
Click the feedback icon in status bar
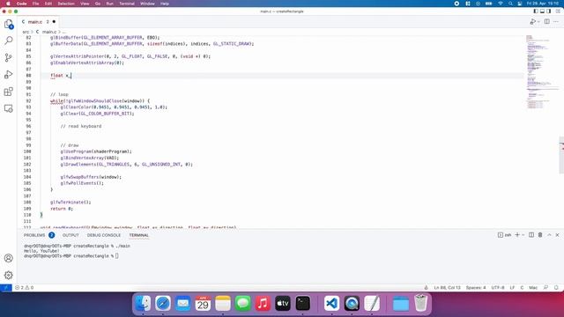(546, 288)
